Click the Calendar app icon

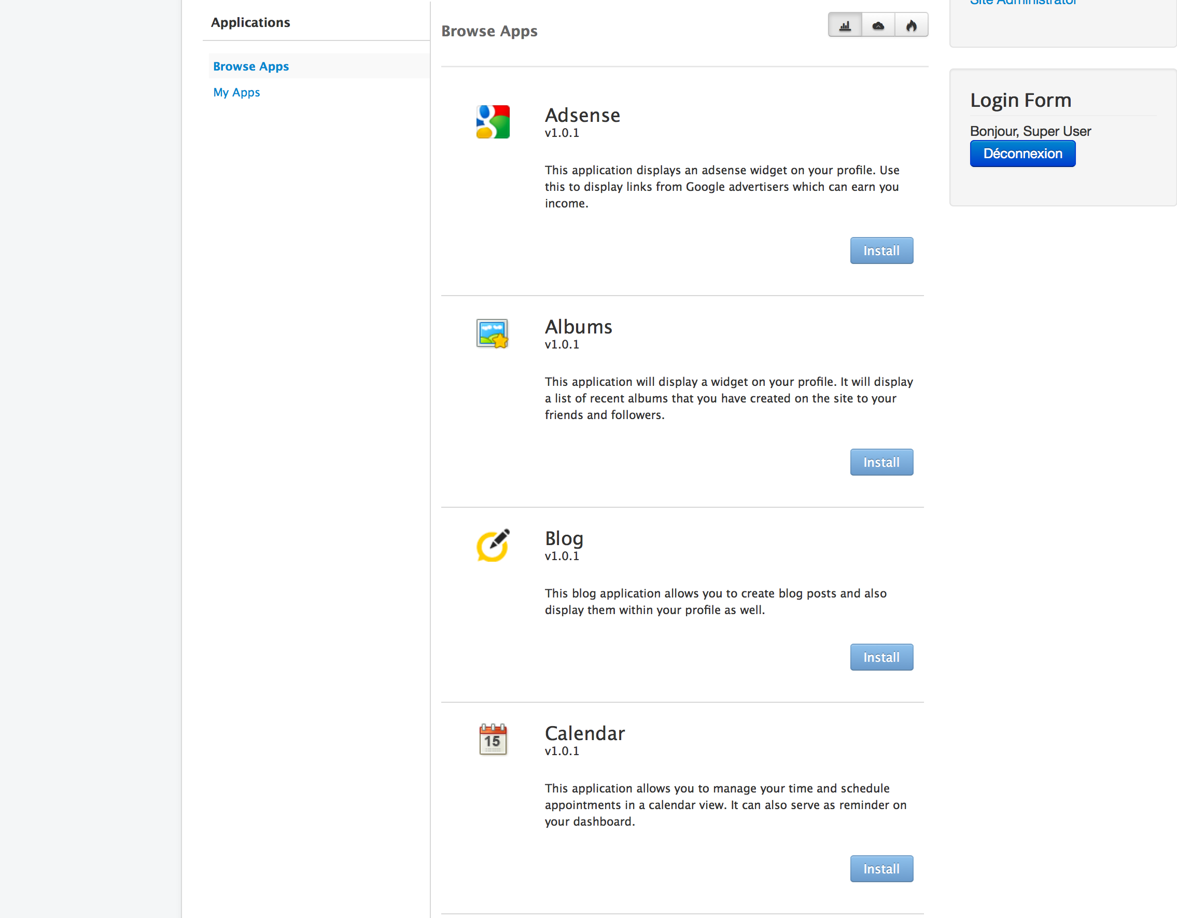tap(493, 739)
